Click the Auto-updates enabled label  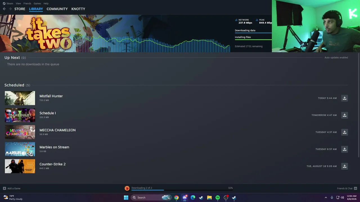[336, 58]
